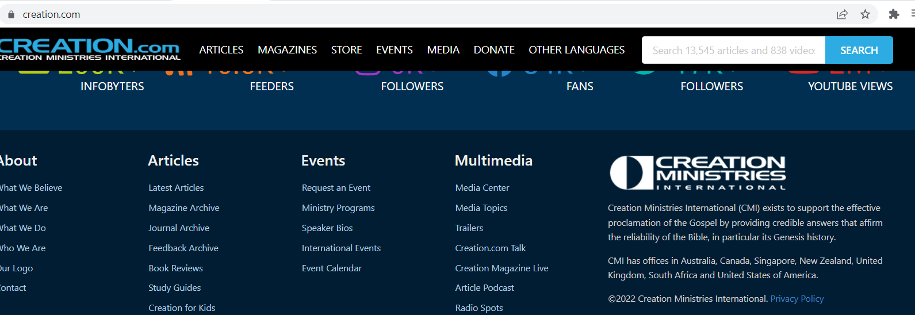Click the Creation.com logo in the header

click(x=90, y=49)
